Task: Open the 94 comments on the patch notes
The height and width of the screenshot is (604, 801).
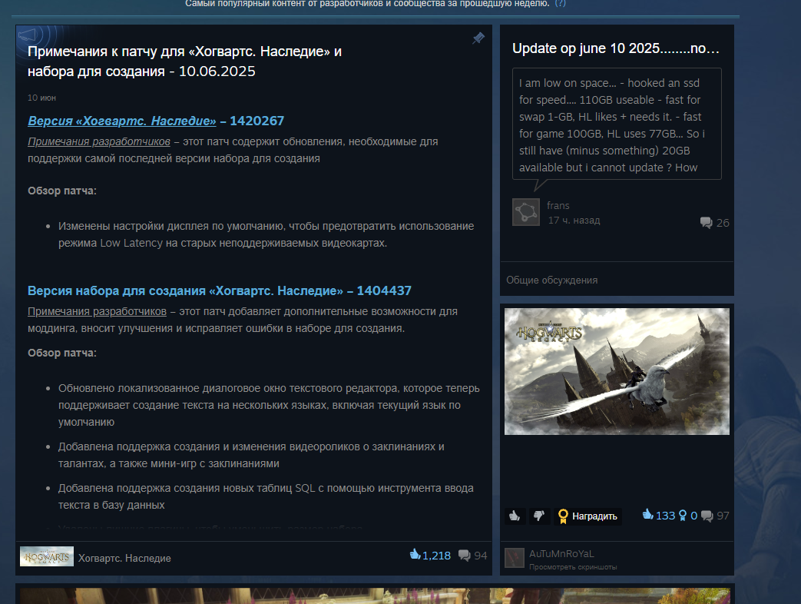Action: coord(472,556)
